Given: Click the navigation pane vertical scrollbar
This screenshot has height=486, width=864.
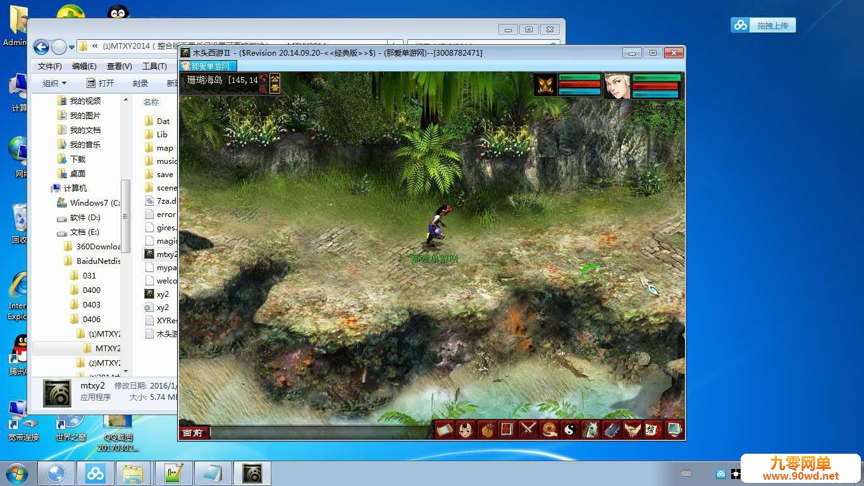Looking at the screenshot, I should point(125,215).
